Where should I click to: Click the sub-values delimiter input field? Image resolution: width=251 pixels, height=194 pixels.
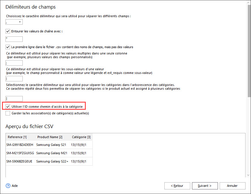14,79
